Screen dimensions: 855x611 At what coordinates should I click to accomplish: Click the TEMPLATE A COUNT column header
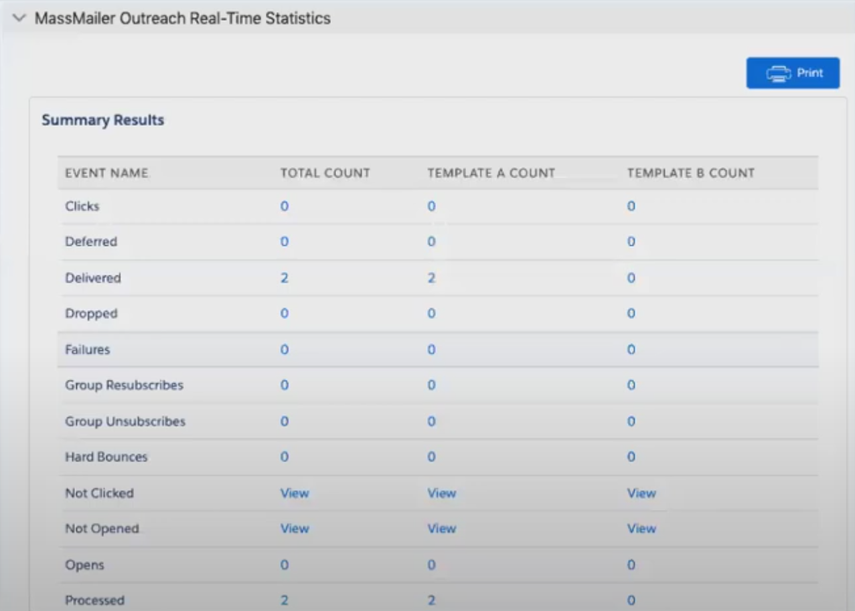491,173
